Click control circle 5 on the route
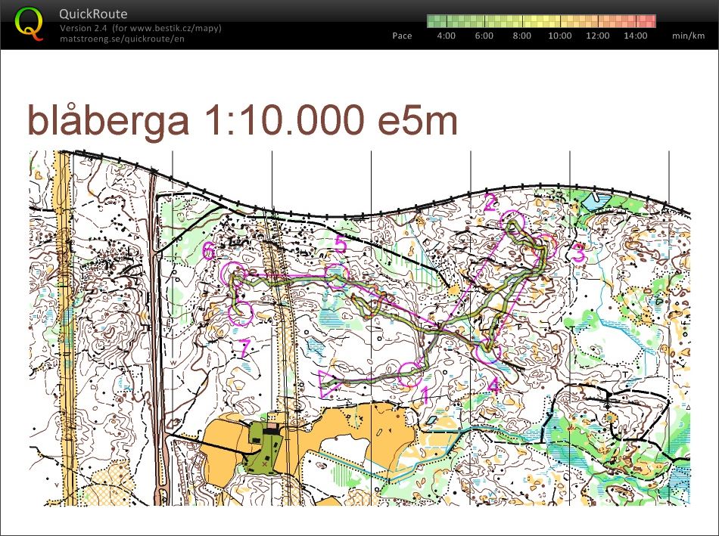 pyautogui.click(x=335, y=275)
